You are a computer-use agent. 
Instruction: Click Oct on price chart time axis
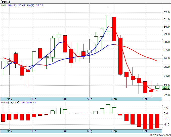[x=145, y=99]
